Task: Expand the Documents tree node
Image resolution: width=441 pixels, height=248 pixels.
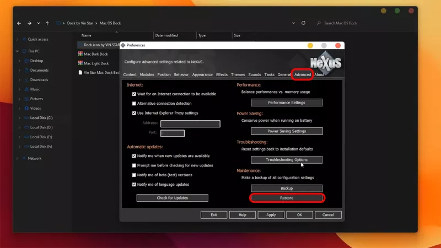Action: coord(19,71)
